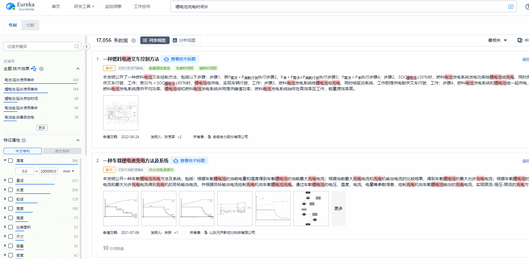The image size is (529, 259).
Task: Open the 最相关 sort dropdown
Action: click(x=497, y=40)
